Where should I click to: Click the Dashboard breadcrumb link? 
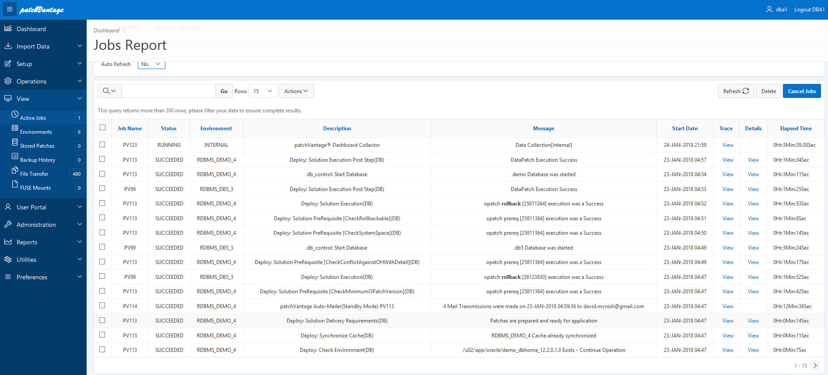pos(106,31)
